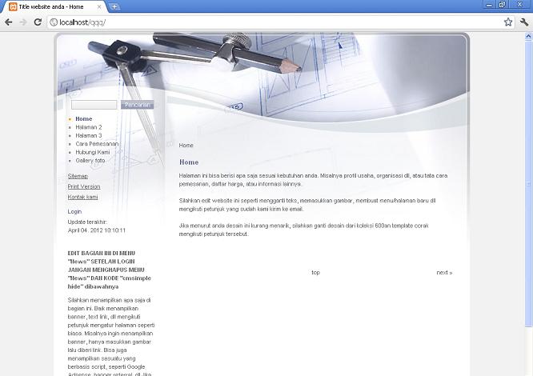Minimize the browser window
Viewport: 533px width, 376px height.
point(489,5)
